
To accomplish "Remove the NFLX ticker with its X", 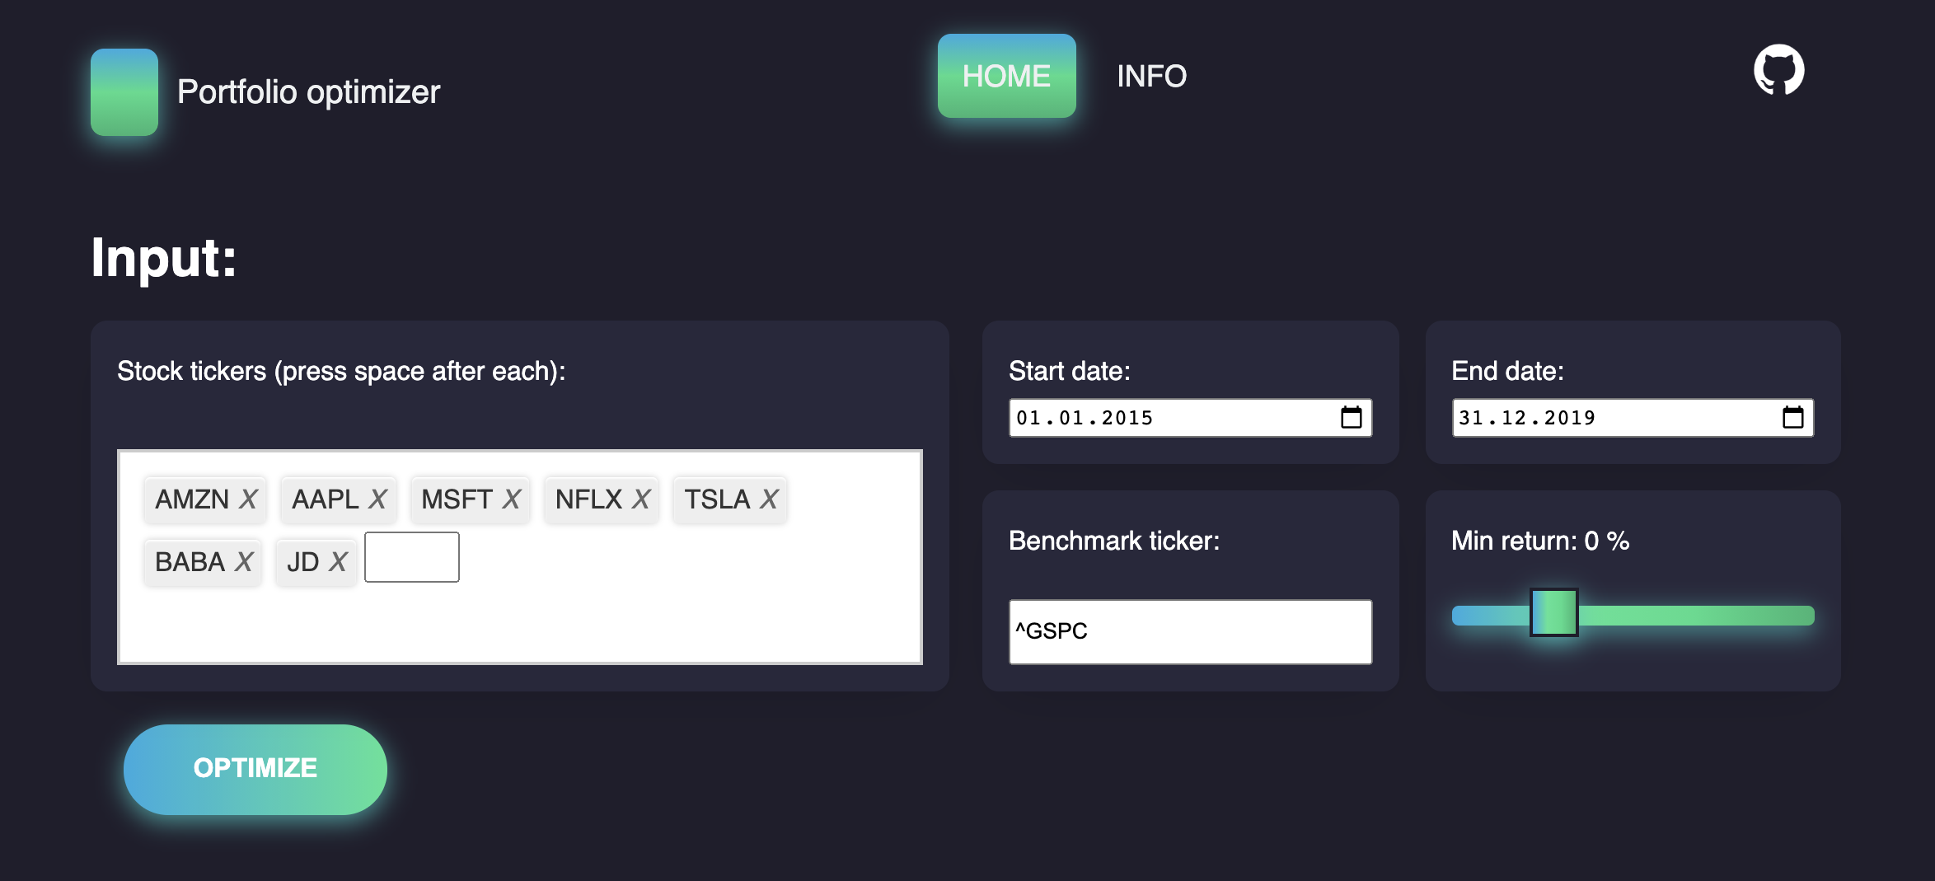I will (641, 499).
